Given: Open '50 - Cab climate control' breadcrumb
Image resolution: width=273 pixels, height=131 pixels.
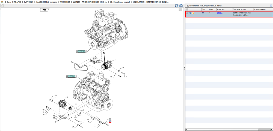Looking at the screenshot, I should click(120, 2).
